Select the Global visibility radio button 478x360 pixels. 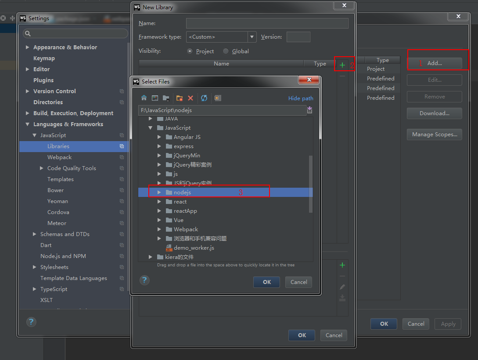226,51
